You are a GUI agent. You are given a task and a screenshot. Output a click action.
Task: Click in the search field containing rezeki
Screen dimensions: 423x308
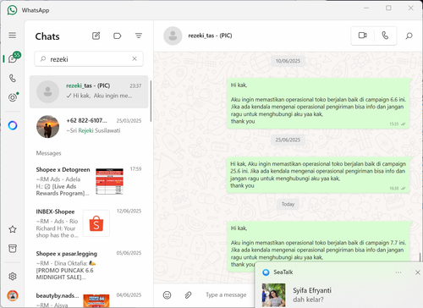click(89, 59)
